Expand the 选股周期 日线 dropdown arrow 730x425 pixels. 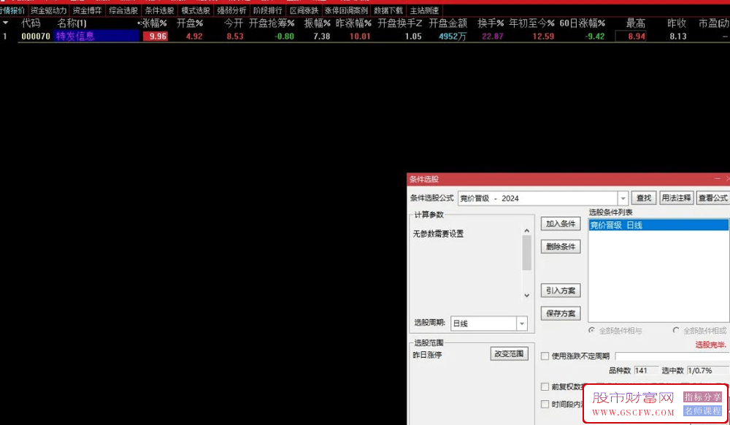522,323
